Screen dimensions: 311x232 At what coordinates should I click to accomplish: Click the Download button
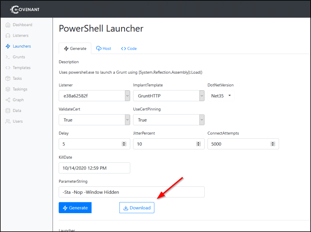137,208
